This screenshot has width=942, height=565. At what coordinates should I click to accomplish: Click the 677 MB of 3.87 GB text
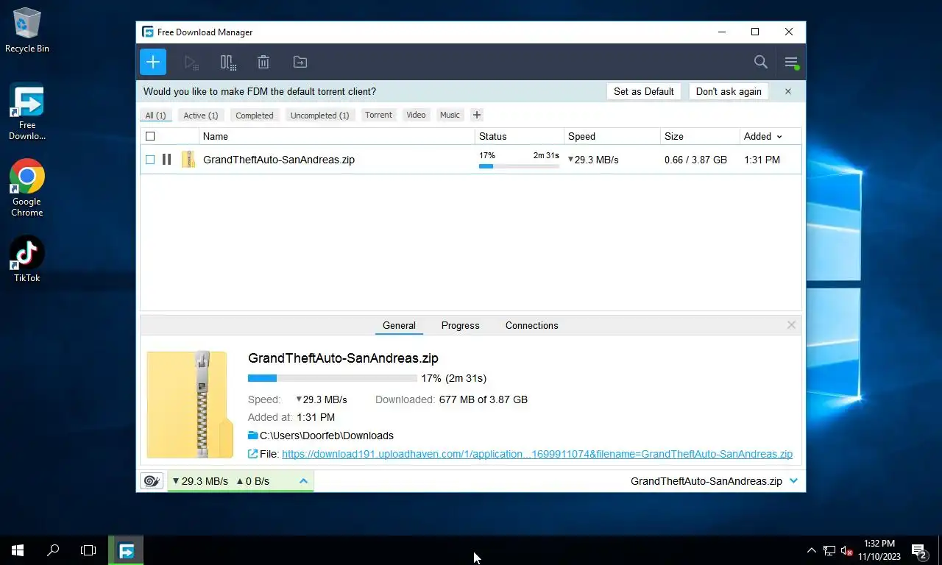484,399
